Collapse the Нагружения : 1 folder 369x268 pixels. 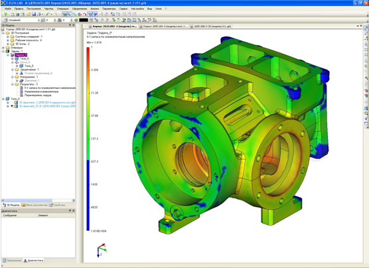click(x=13, y=77)
